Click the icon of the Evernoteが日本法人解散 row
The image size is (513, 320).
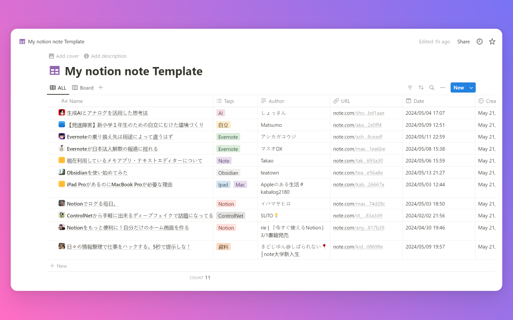[x=61, y=148]
